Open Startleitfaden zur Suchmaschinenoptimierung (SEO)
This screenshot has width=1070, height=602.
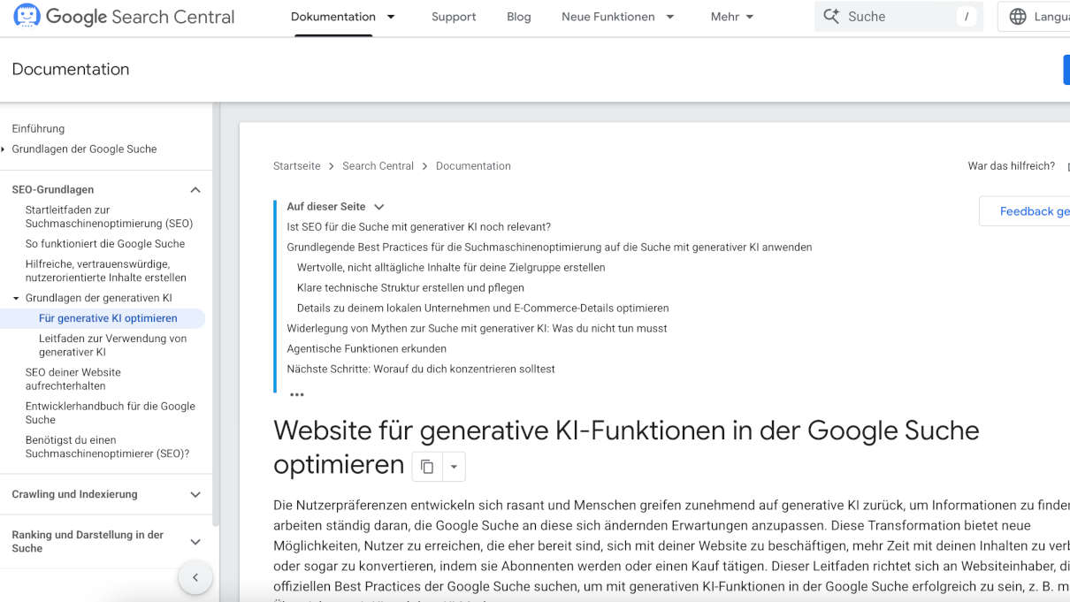[x=109, y=217]
